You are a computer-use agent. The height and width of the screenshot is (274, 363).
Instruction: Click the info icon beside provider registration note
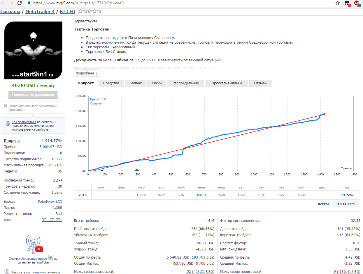[5, 106]
